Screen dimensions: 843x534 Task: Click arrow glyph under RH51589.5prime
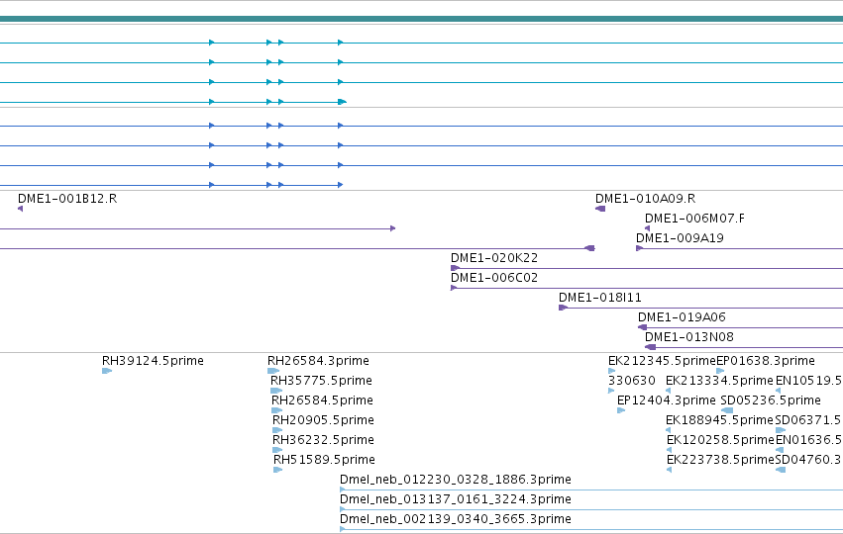click(x=277, y=470)
